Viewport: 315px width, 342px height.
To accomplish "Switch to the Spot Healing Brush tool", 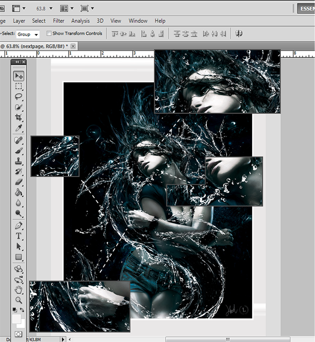I will pyautogui.click(x=19, y=140).
